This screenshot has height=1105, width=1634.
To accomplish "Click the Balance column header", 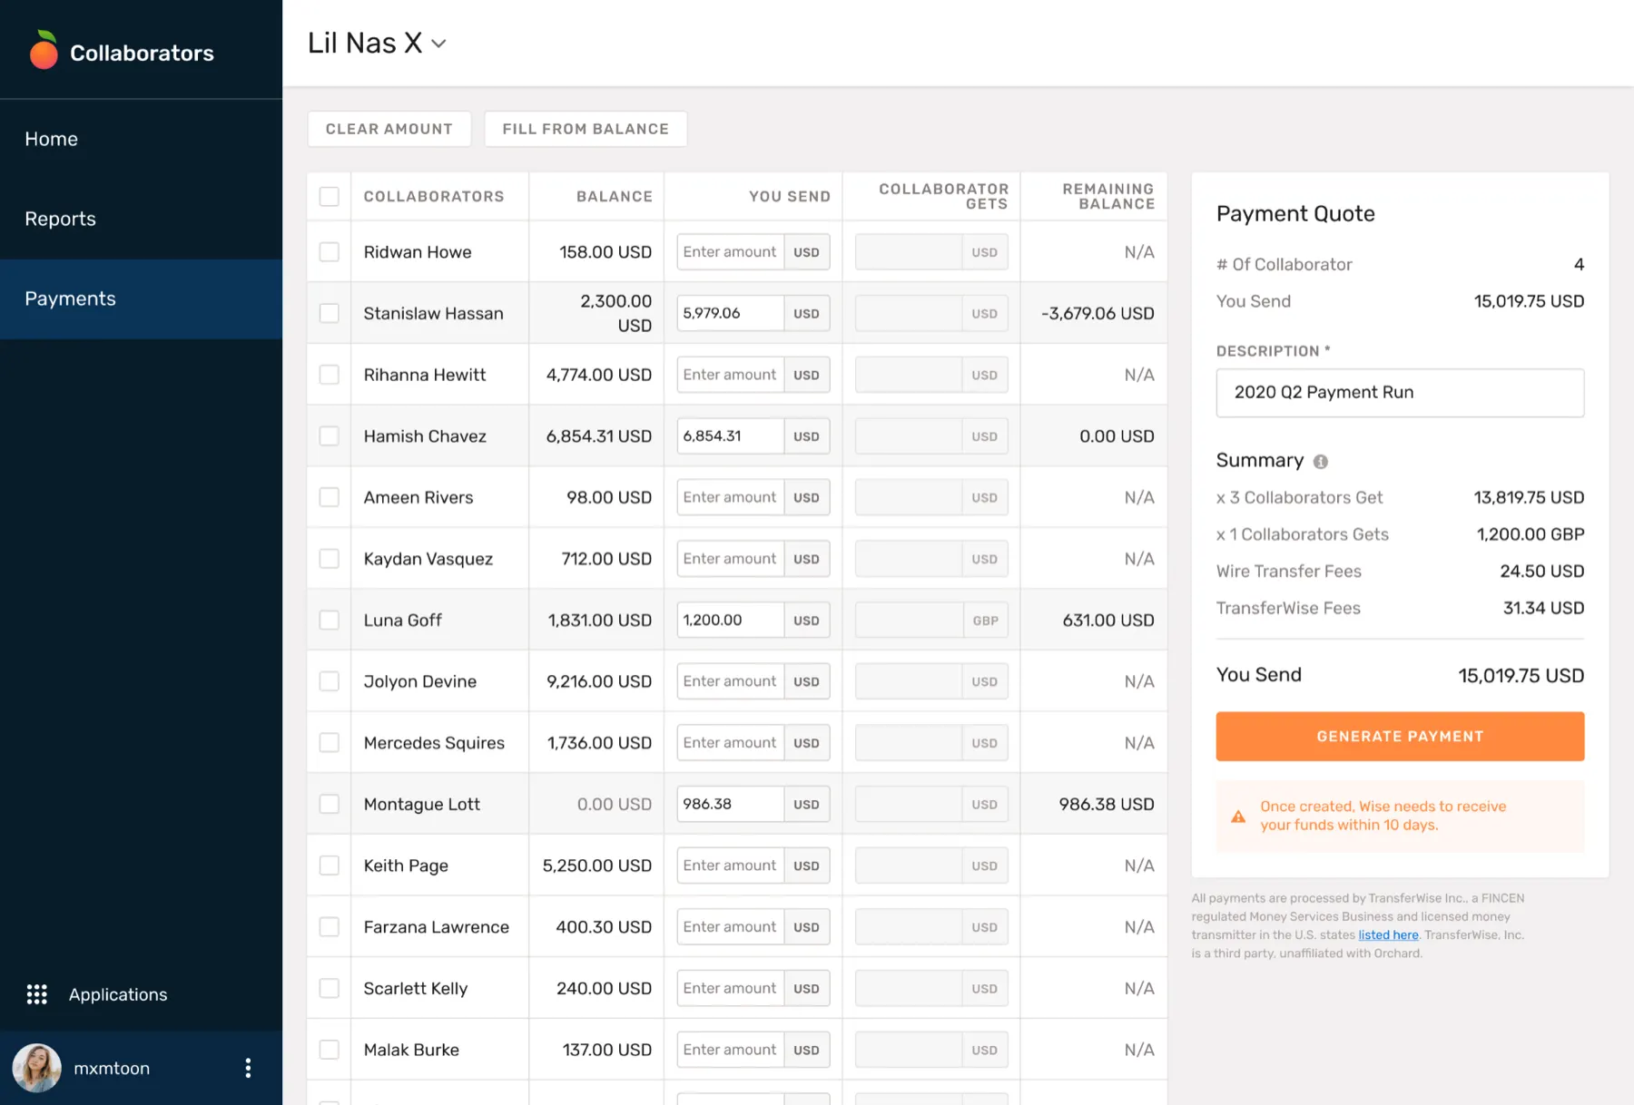I will 615,196.
